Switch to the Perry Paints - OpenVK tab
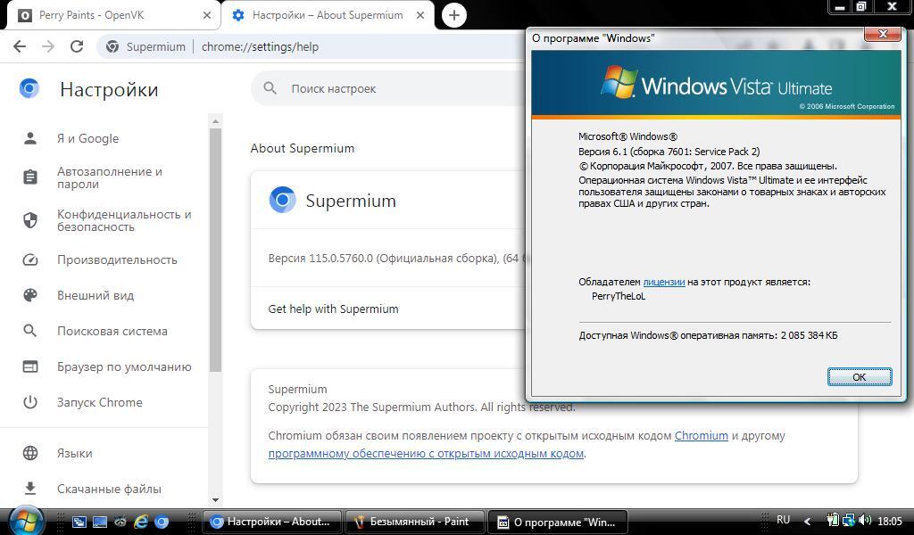 pos(111,15)
